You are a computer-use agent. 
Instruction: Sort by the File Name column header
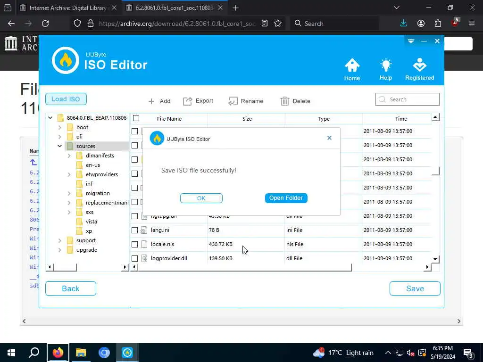[x=169, y=118]
